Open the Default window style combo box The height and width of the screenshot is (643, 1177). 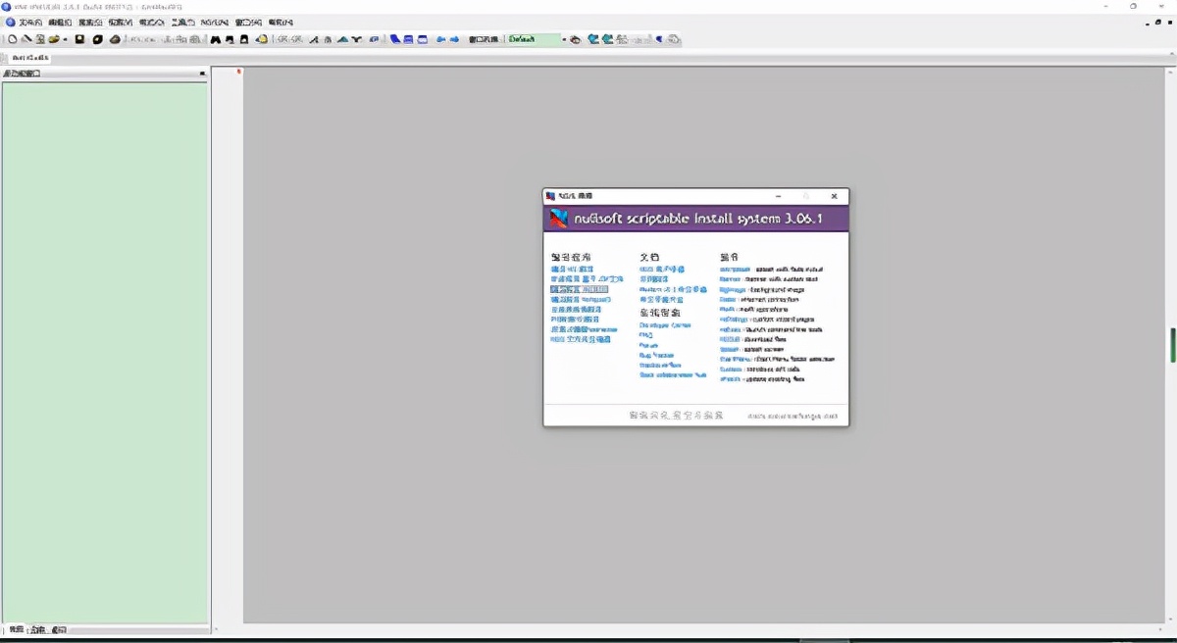536,39
